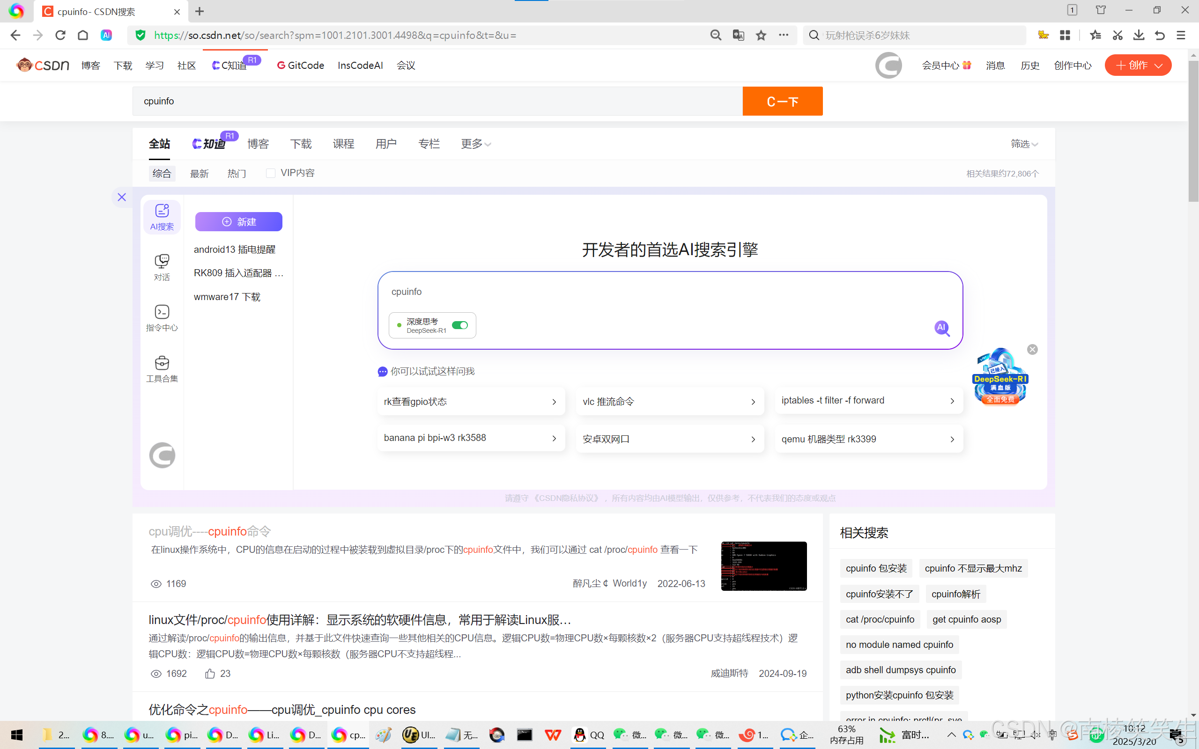1199x749 pixels.
Task: Open the 工具合集 toolbox icon
Action: pyautogui.click(x=162, y=368)
